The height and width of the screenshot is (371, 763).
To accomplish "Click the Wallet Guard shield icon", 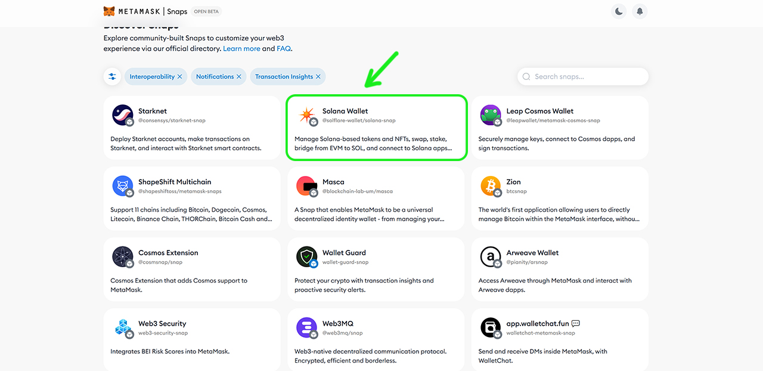I will pos(306,256).
